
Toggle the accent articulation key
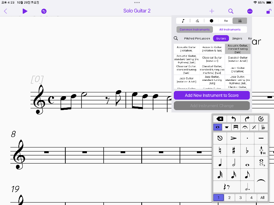tap(233, 138)
